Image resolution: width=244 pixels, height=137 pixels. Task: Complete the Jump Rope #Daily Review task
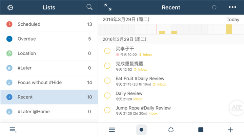(107, 110)
